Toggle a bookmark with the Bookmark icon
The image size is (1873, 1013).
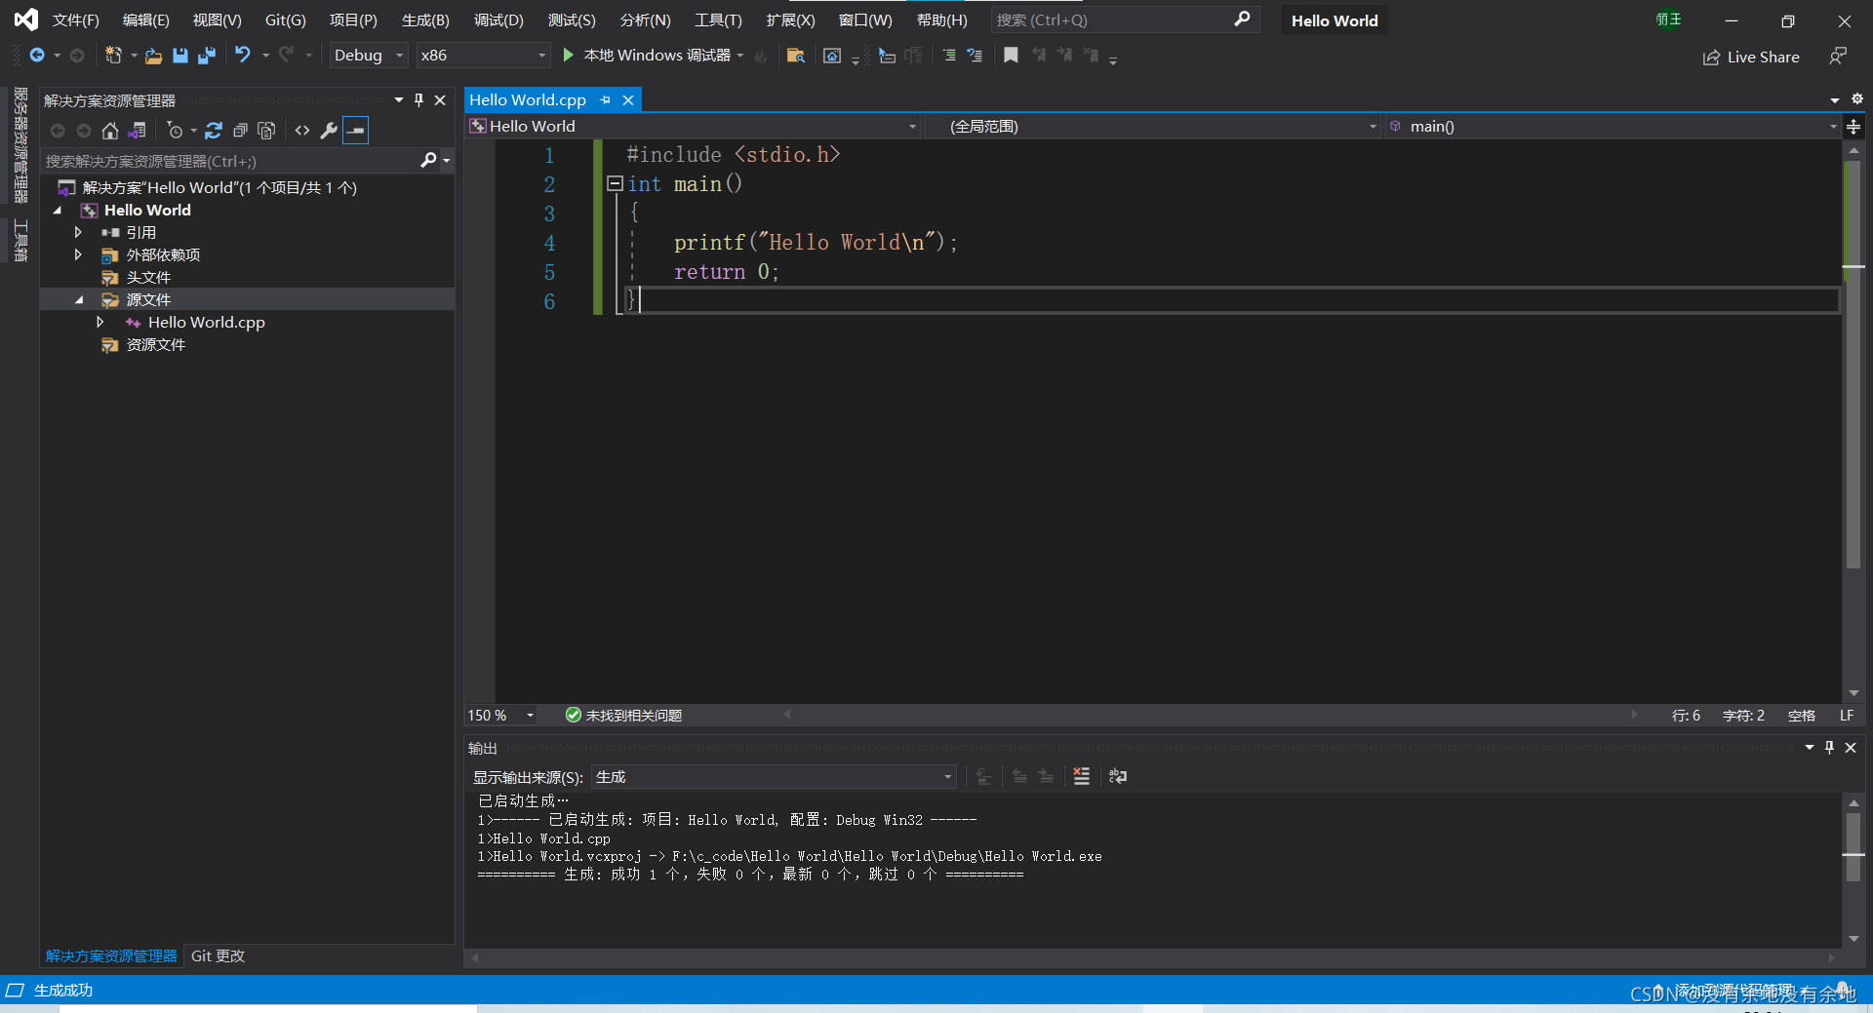[1011, 56]
